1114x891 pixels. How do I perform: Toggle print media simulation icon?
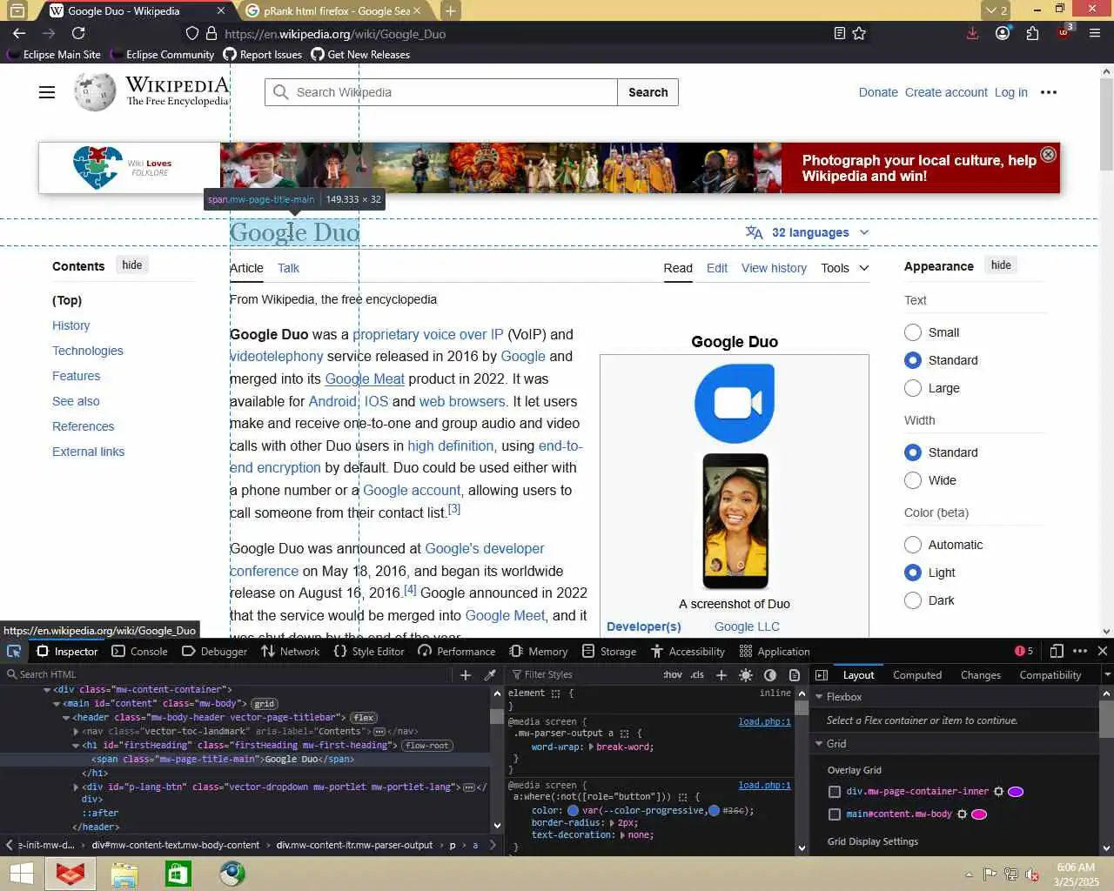pyautogui.click(x=795, y=674)
